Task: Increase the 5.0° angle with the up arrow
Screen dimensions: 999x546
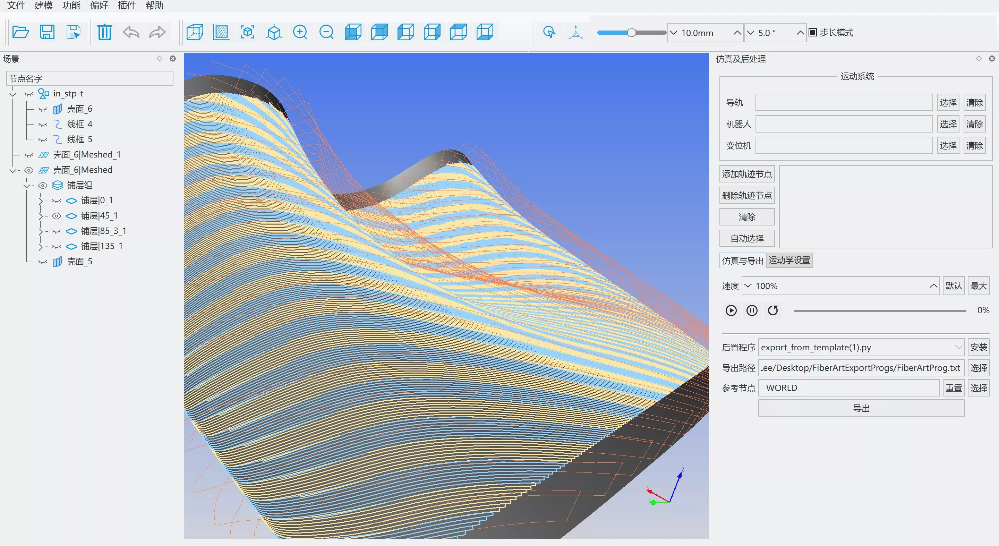Action: point(800,33)
